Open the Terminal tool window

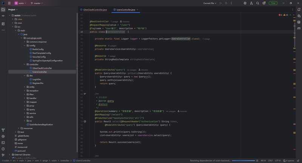coord(3,143)
